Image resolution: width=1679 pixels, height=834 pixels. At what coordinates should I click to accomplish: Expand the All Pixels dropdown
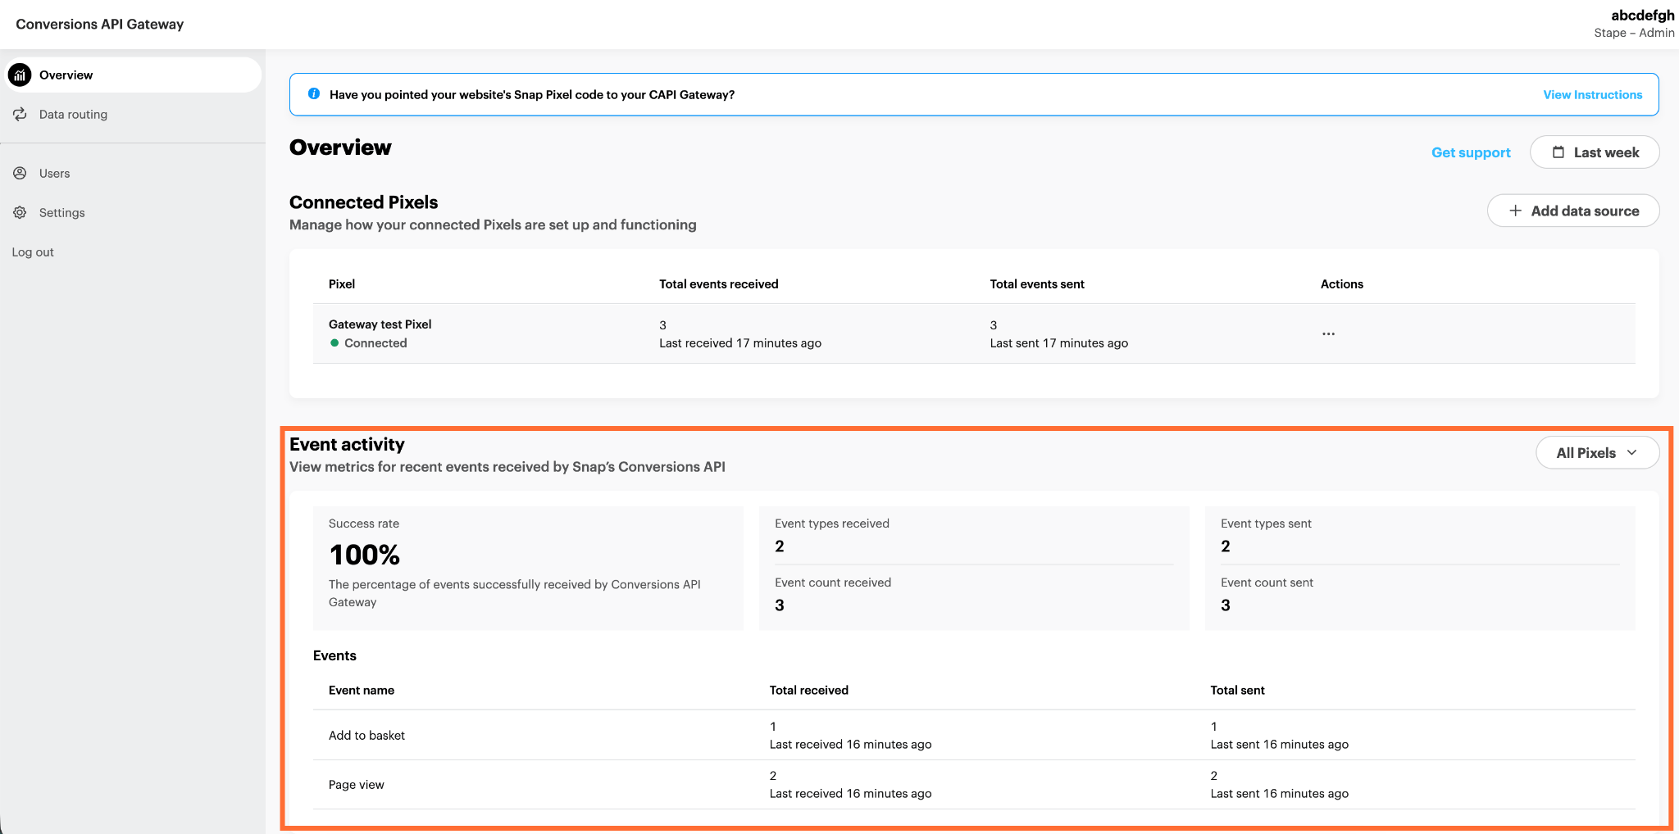(x=1597, y=453)
